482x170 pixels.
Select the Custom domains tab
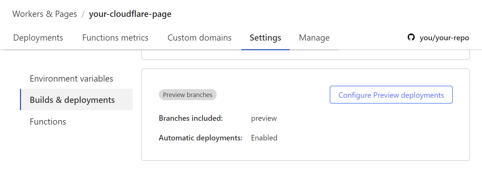(x=199, y=38)
